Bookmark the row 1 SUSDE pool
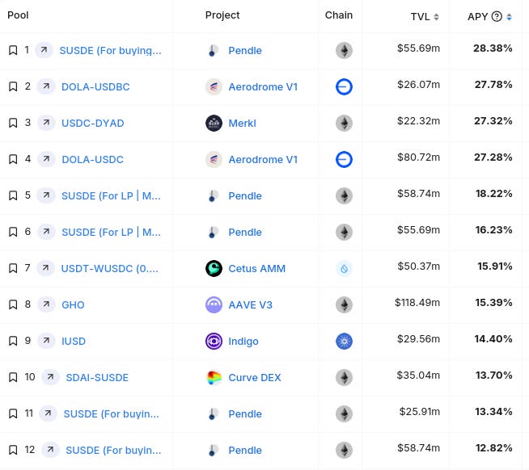The image size is (529, 470). click(x=13, y=50)
